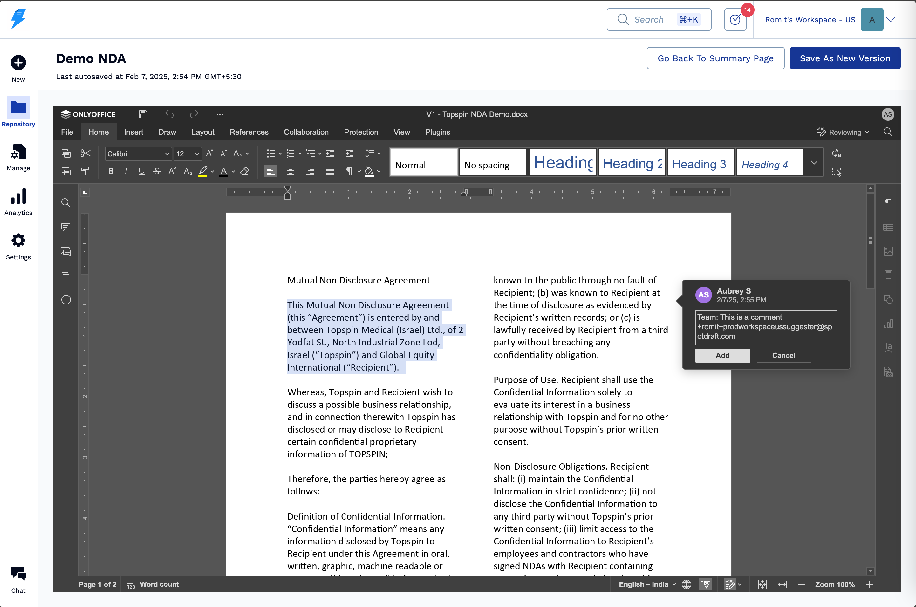Open Table settings in right sidebar

point(888,227)
